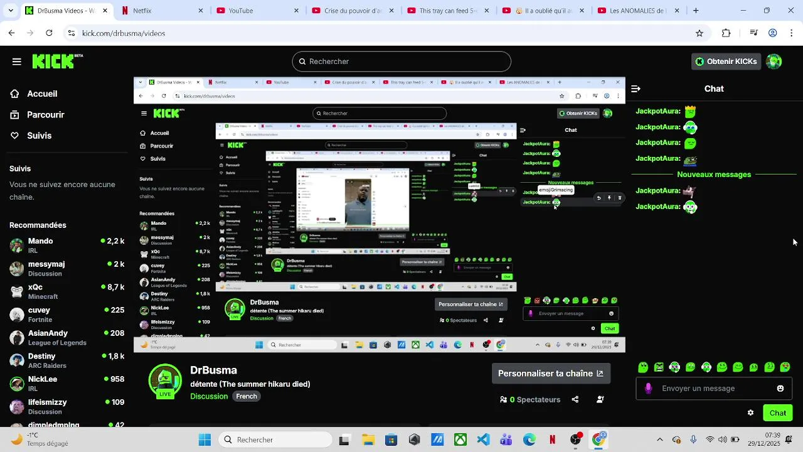Open NickLee IRL channel
This screenshot has height=452, width=803.
click(67, 383)
